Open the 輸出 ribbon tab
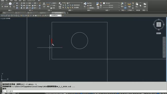The image size is (167, 94). click(24, 1)
